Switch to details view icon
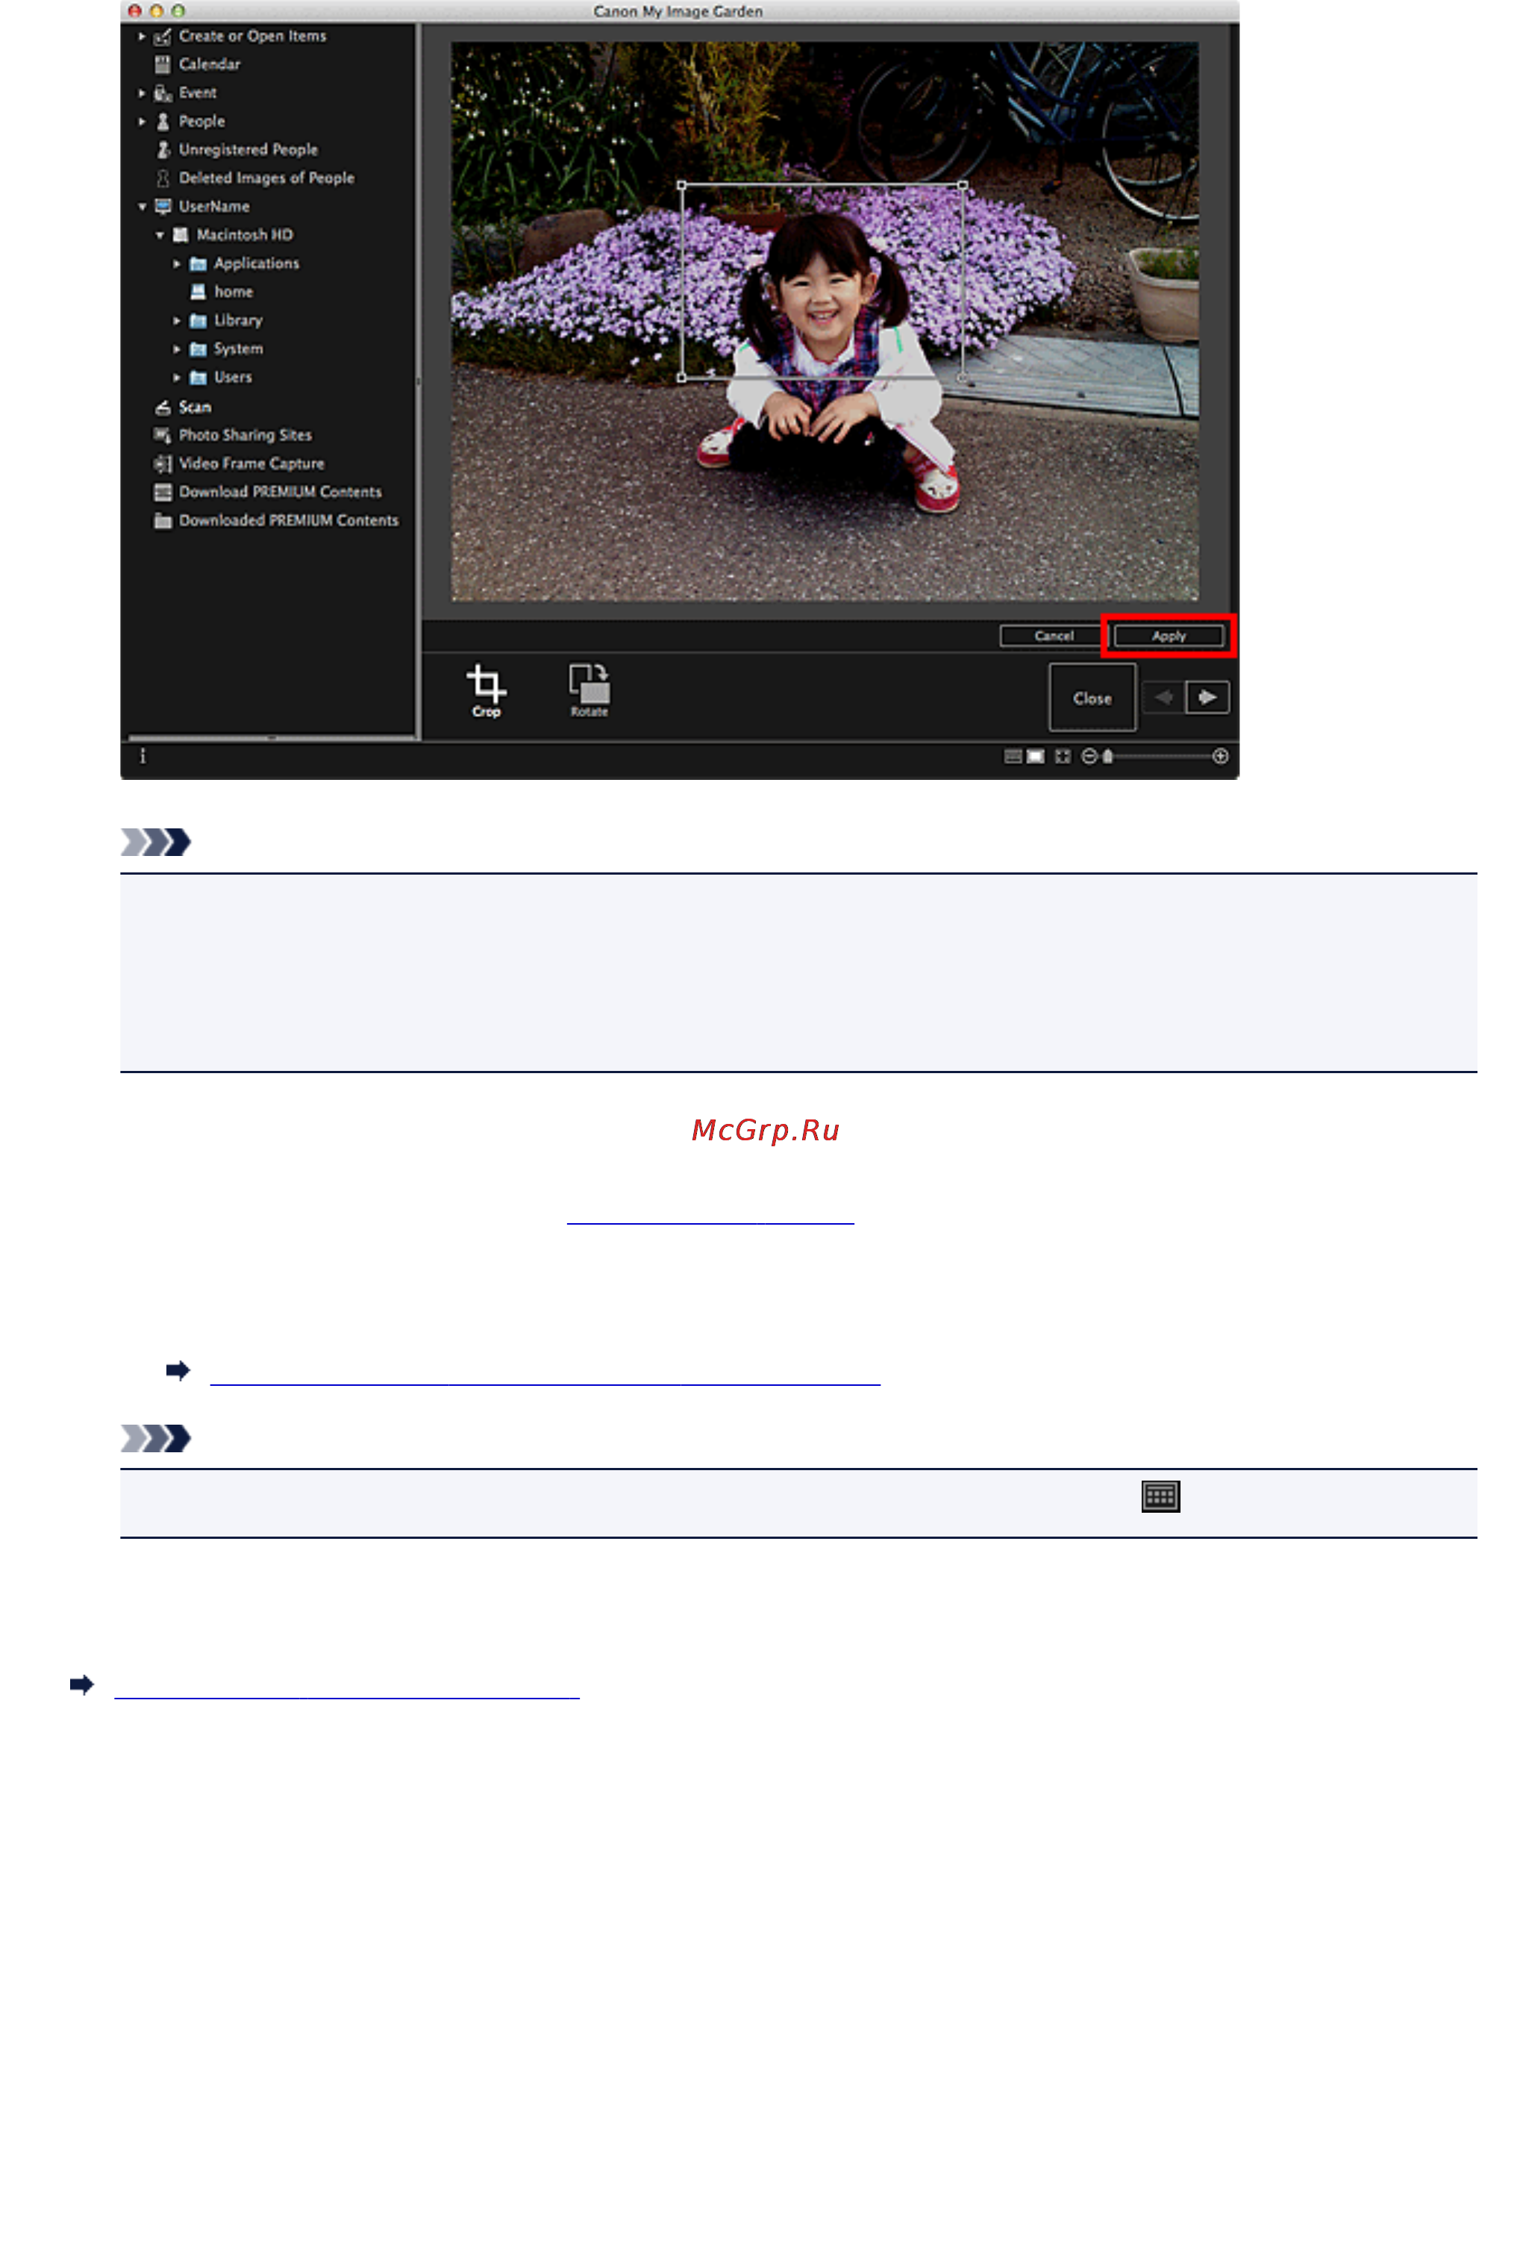The image size is (1523, 2259). (x=1036, y=757)
